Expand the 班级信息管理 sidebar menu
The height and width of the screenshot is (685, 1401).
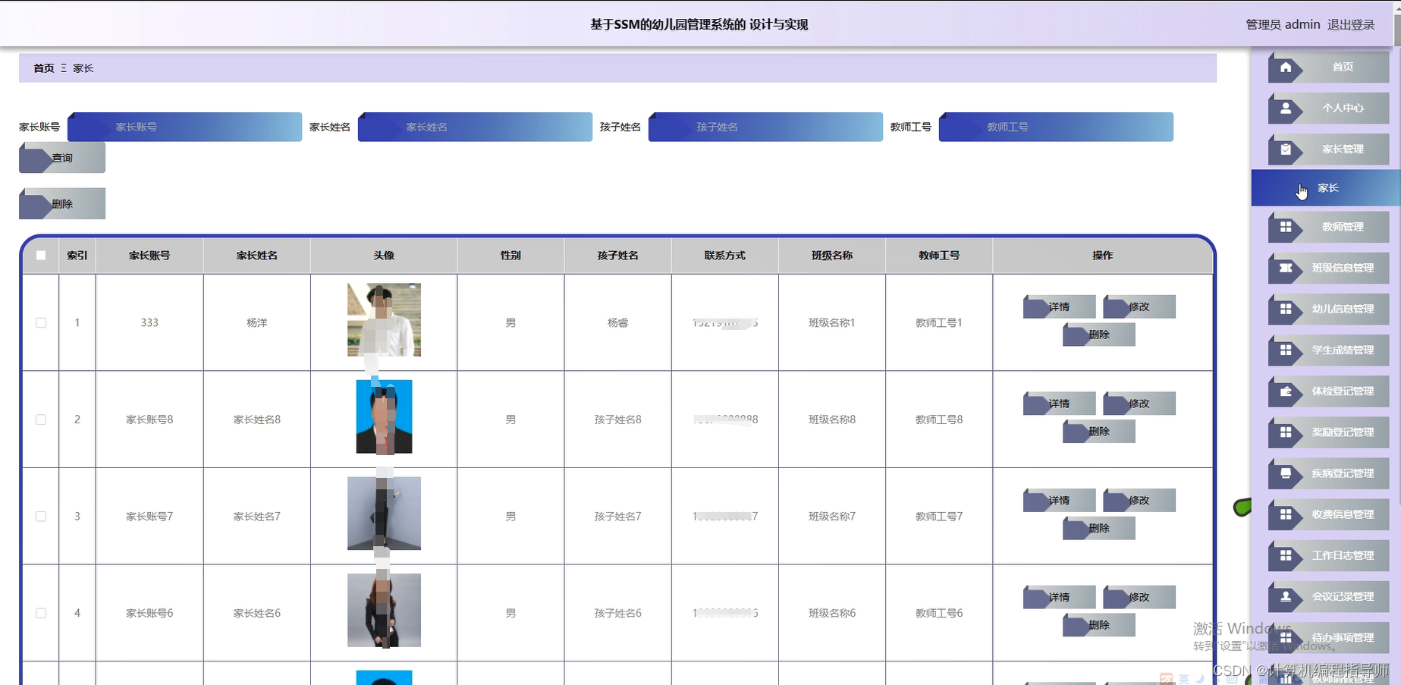click(x=1328, y=268)
